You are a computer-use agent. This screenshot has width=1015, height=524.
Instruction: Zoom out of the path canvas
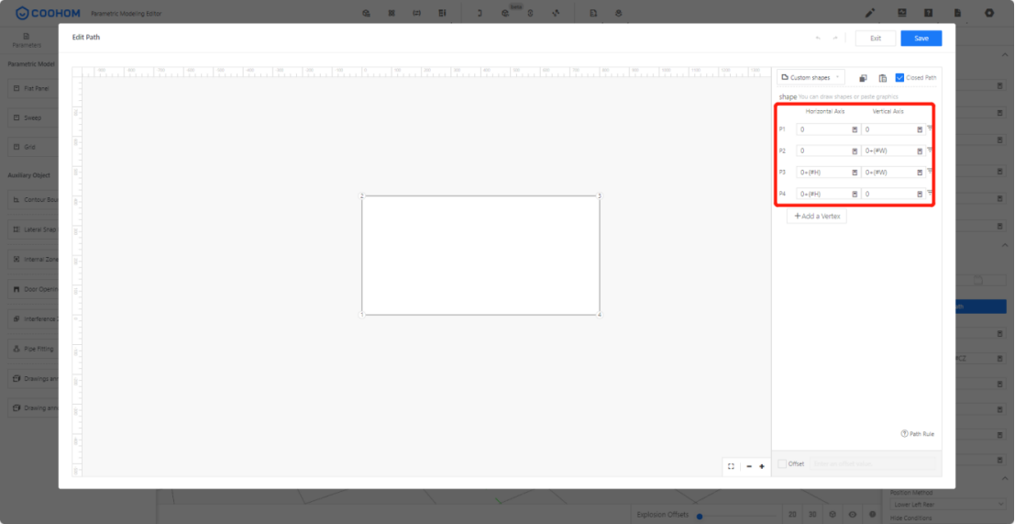[749, 466]
